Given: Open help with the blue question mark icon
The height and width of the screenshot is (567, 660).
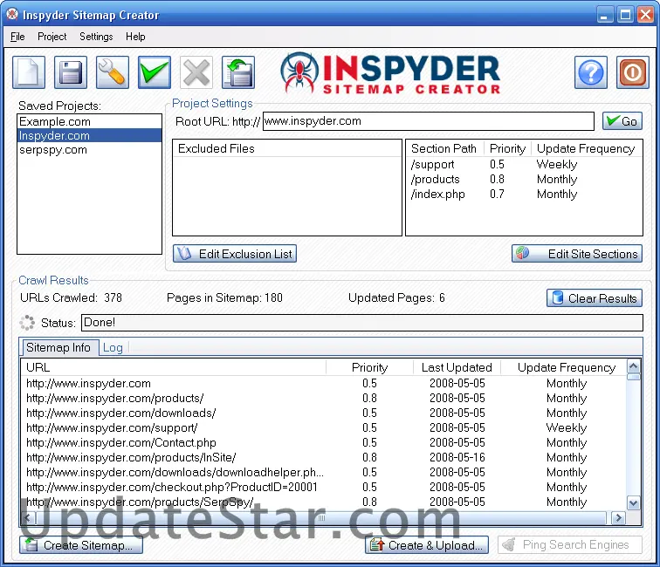Looking at the screenshot, I should (x=591, y=72).
